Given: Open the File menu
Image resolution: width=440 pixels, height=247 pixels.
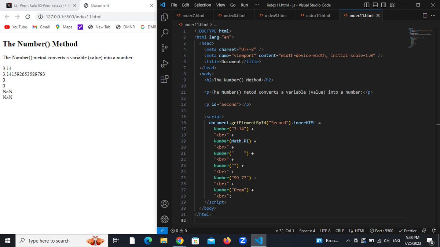Looking at the screenshot, I should point(174,5).
